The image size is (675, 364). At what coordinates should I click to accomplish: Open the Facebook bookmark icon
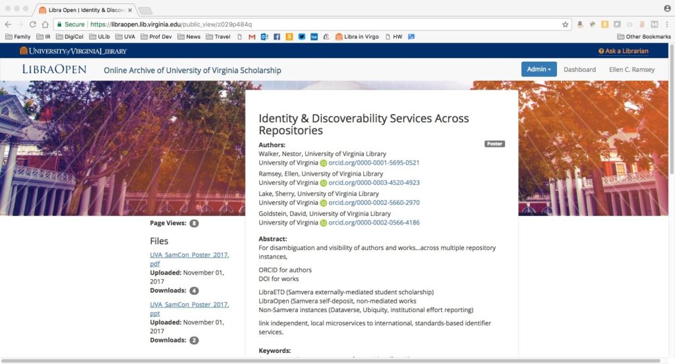(277, 37)
